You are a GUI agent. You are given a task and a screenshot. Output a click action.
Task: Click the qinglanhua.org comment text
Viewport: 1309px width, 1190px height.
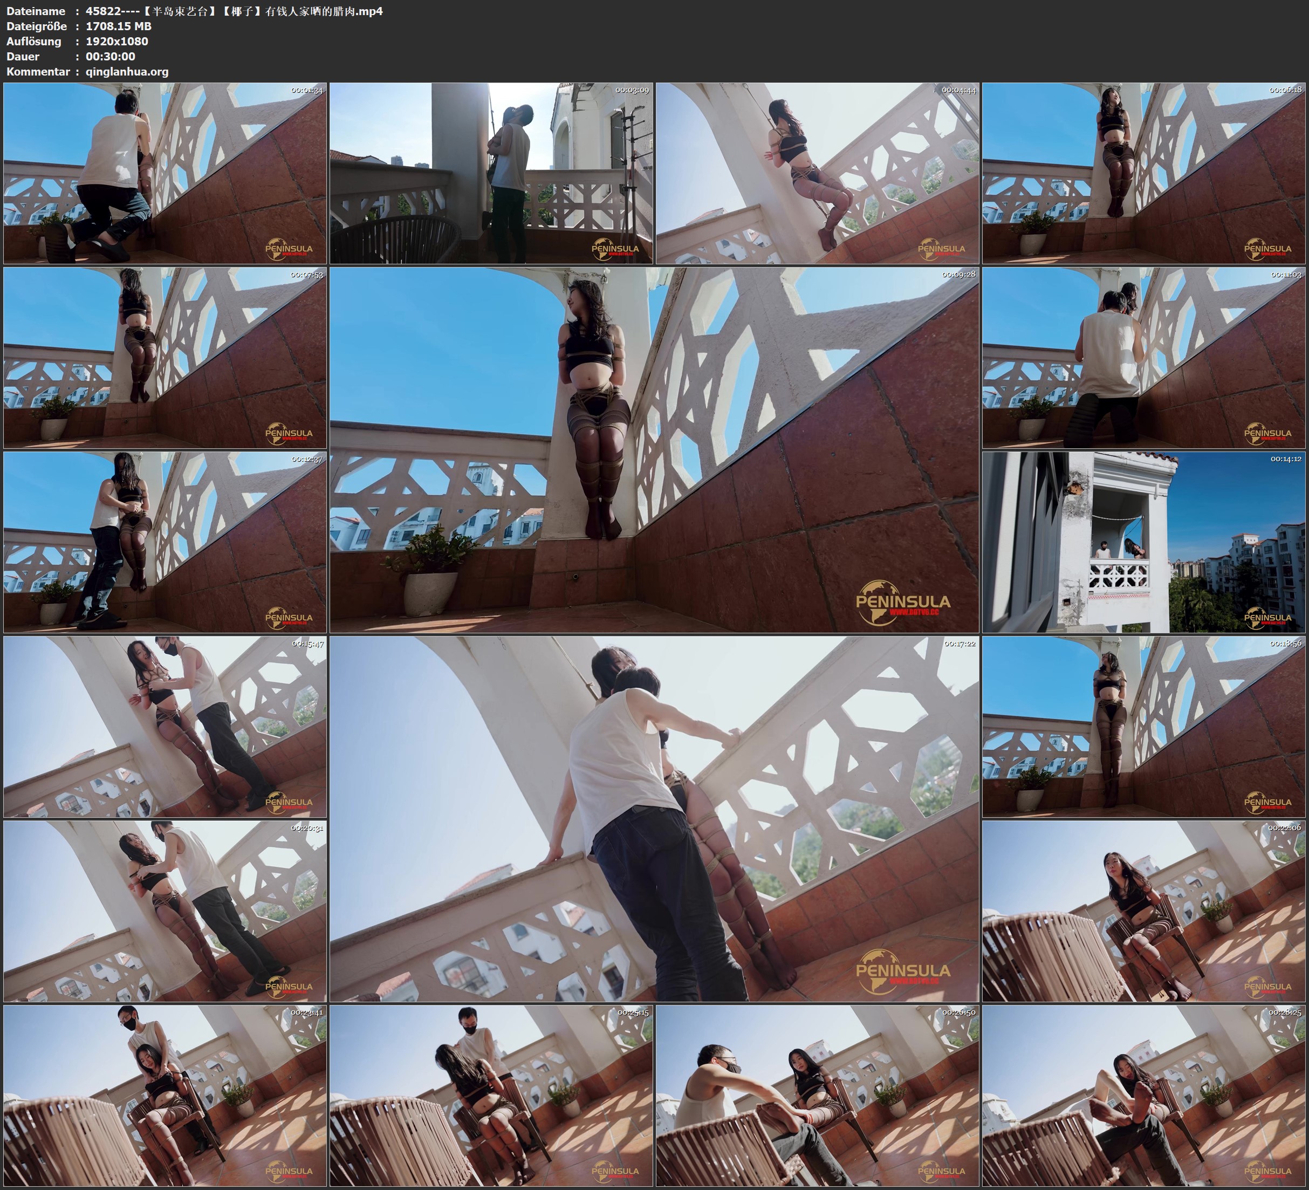coord(127,71)
